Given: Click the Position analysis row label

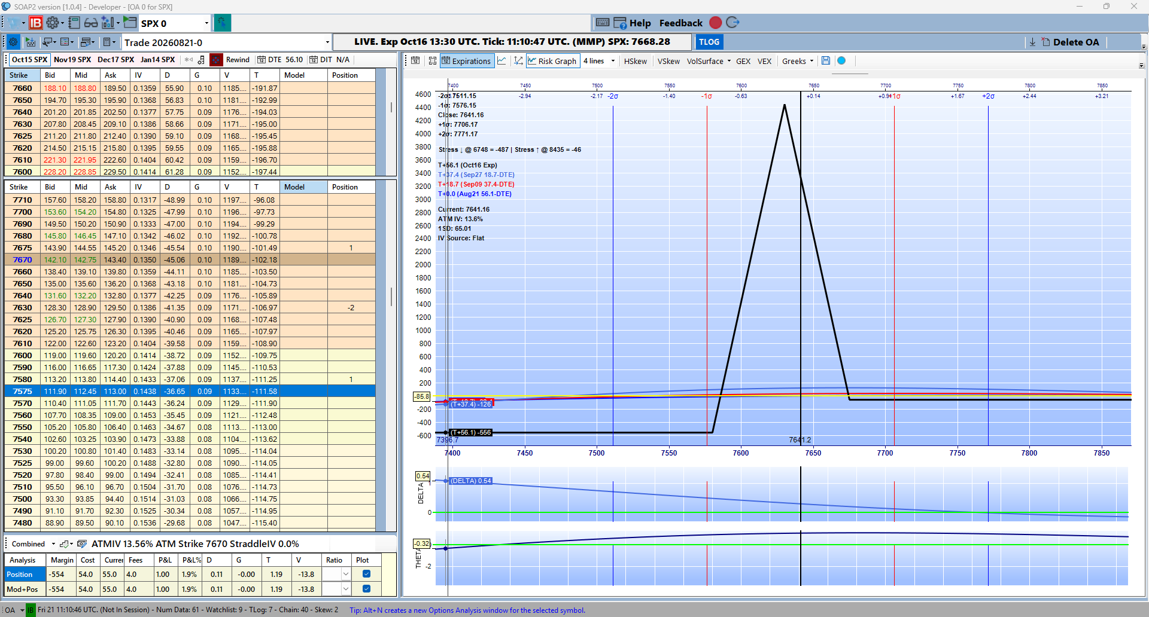Looking at the screenshot, I should tap(25, 574).
